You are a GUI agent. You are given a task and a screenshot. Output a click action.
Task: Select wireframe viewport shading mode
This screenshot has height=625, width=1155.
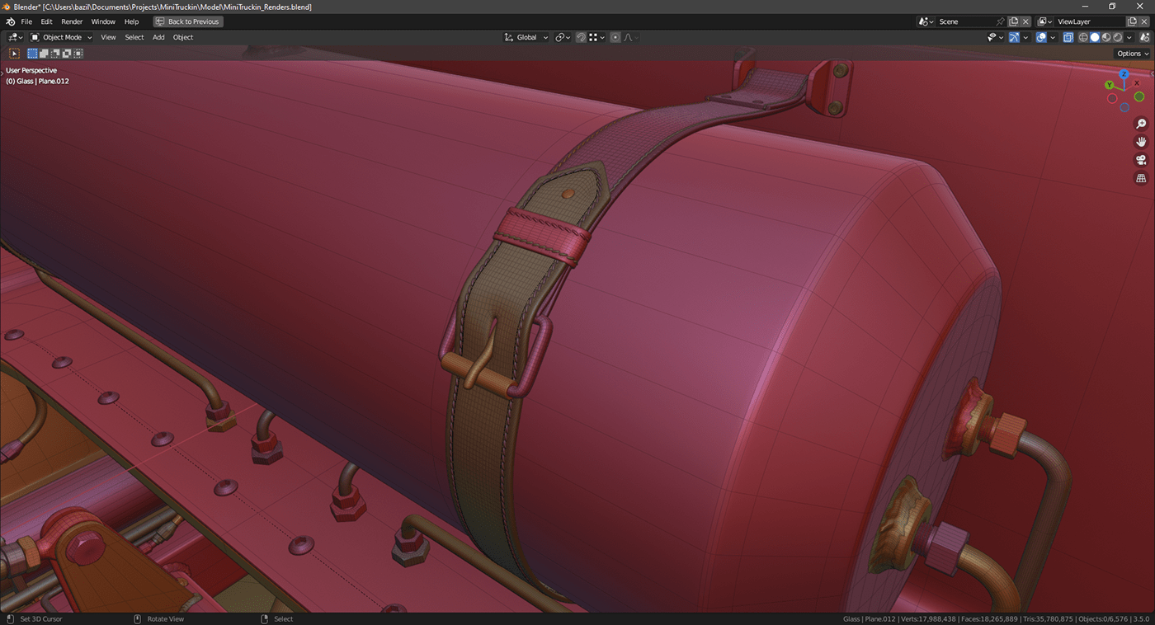click(1083, 37)
